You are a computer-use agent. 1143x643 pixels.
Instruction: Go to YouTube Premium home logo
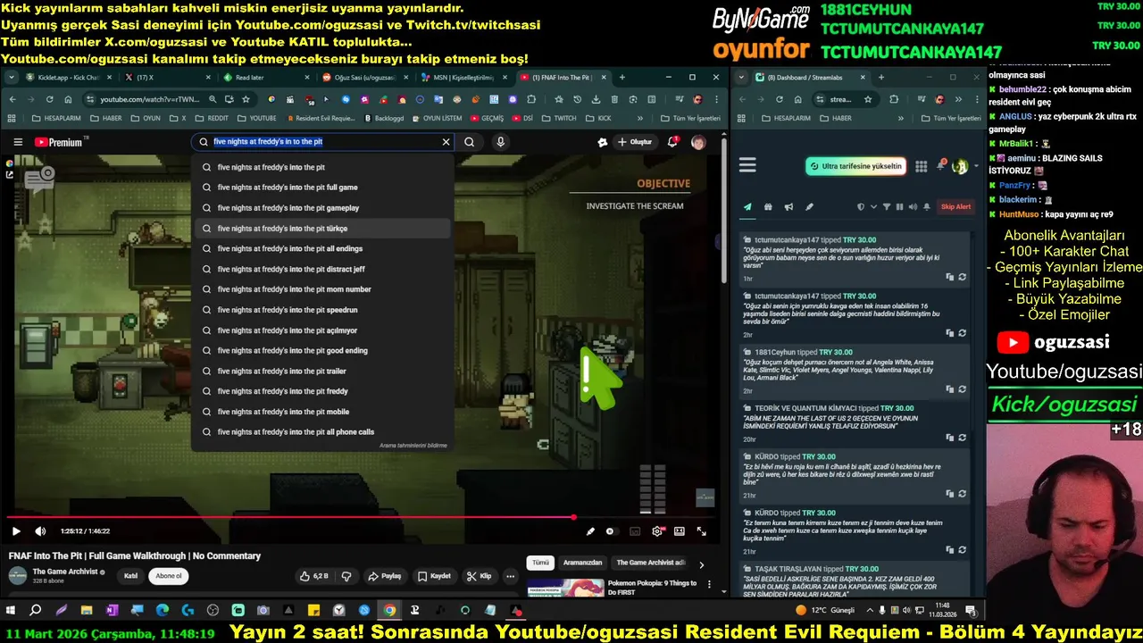click(59, 142)
